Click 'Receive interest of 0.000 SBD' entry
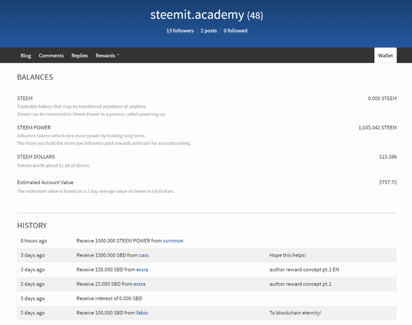Viewport: 412px width, 325px height. click(x=109, y=299)
